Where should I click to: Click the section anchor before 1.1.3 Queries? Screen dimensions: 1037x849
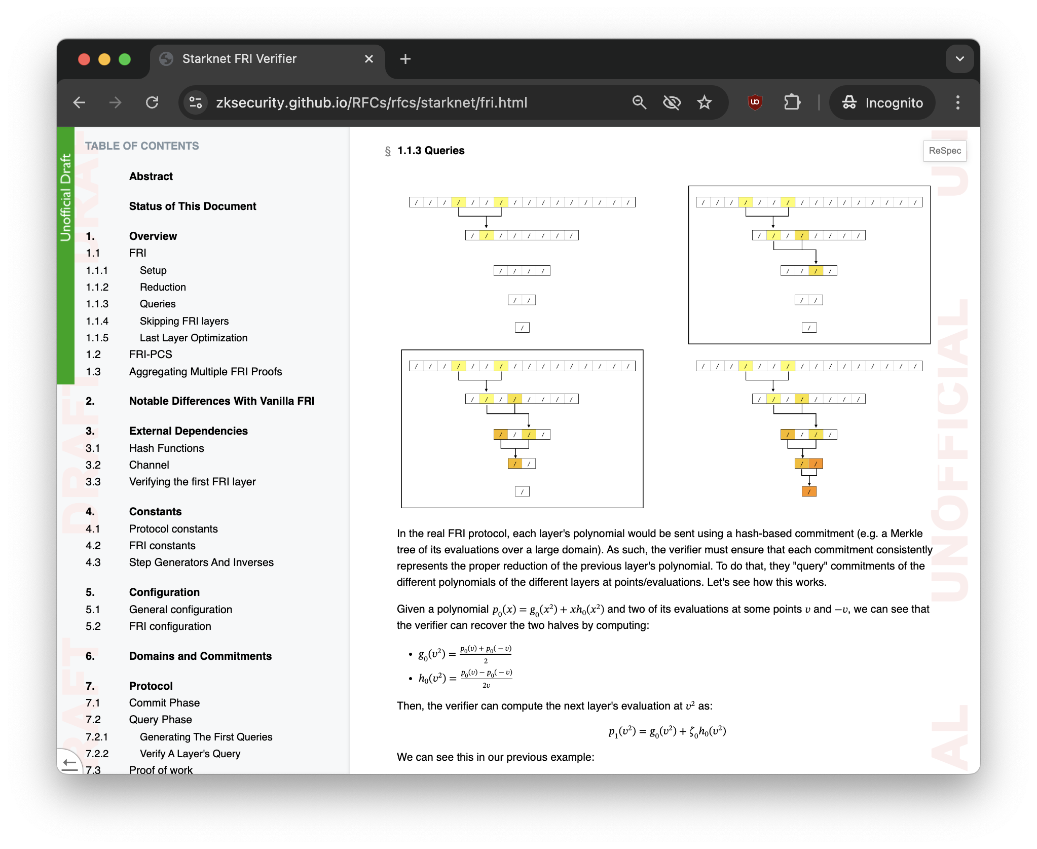[388, 151]
